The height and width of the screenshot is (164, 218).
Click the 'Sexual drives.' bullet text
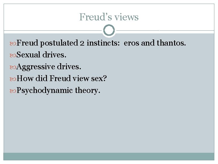click(41, 55)
